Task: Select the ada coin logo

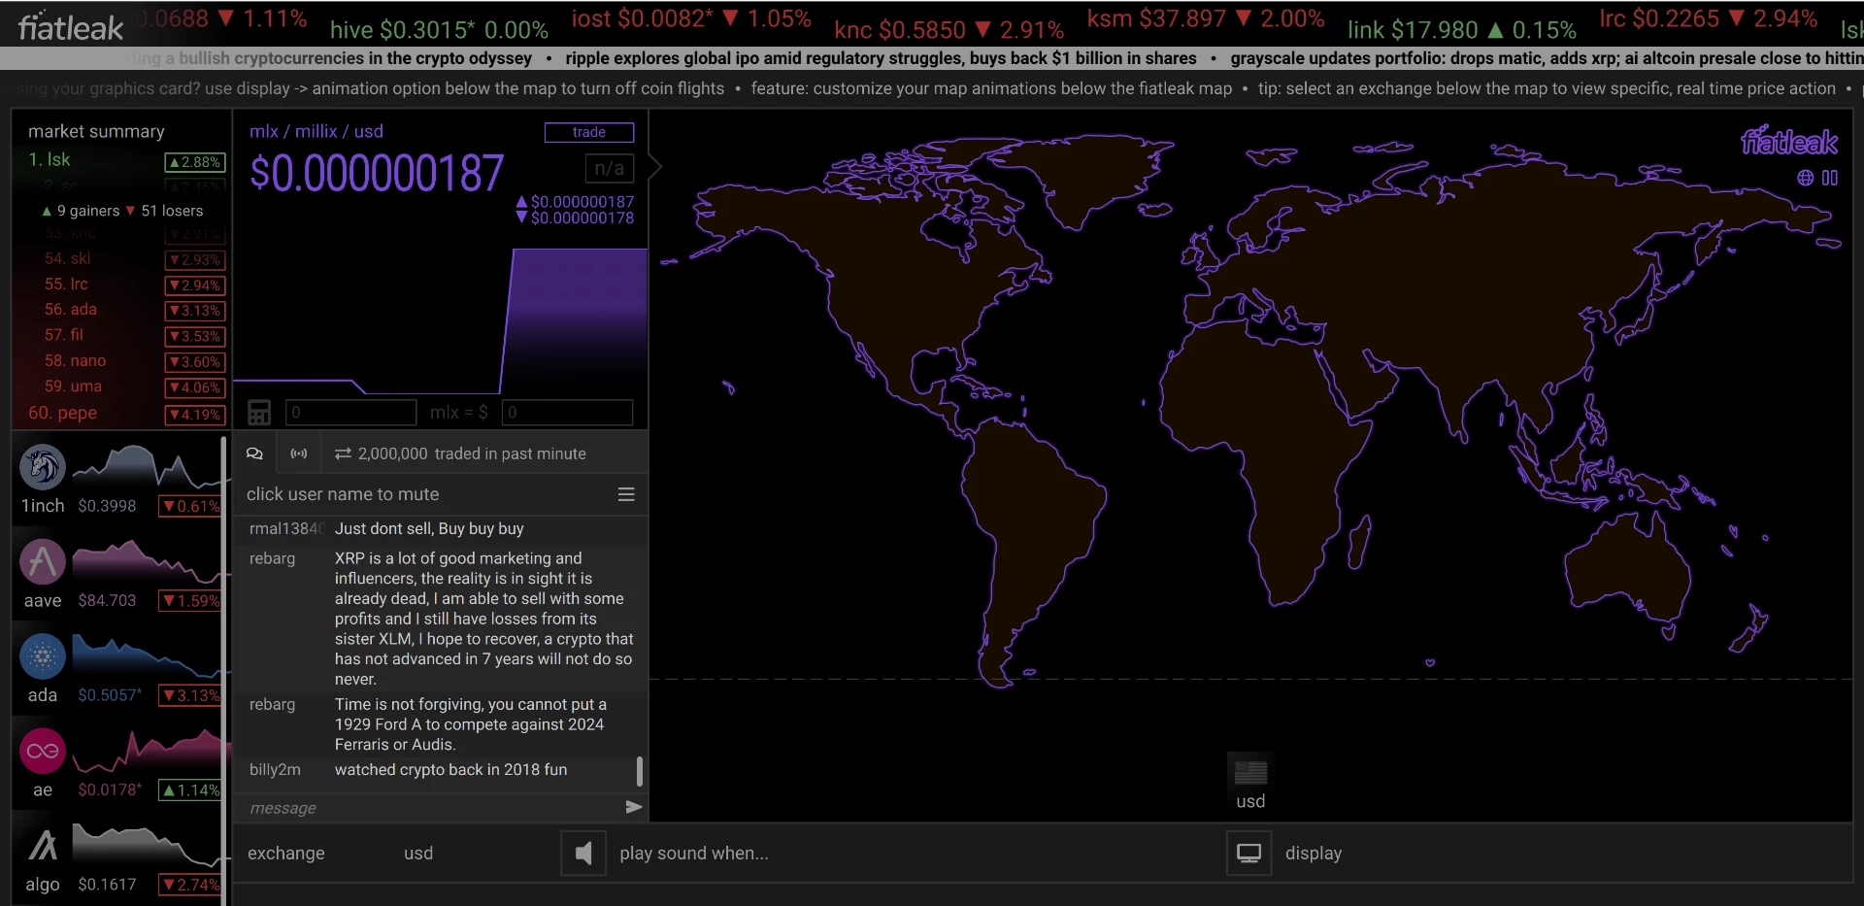Action: pos(43,656)
